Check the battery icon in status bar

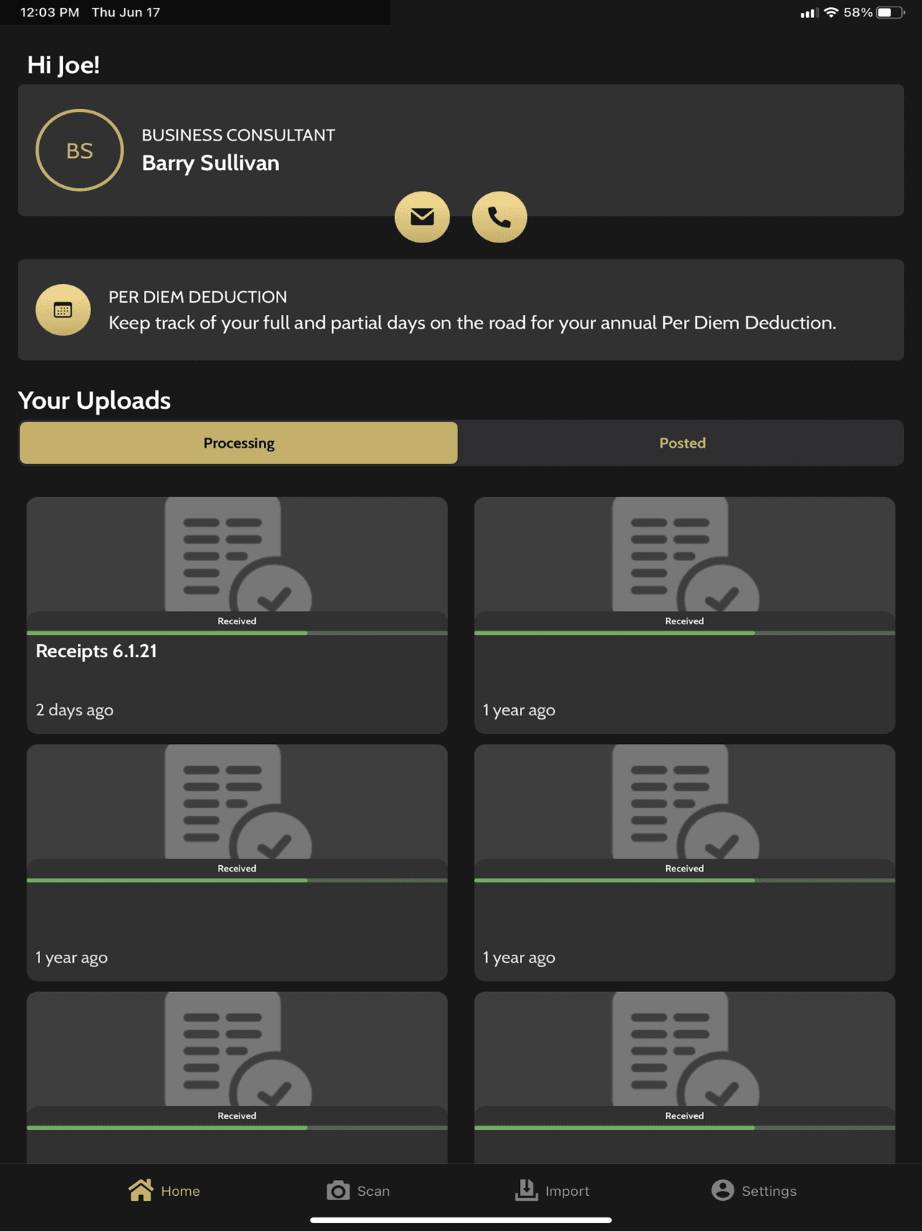(890, 12)
